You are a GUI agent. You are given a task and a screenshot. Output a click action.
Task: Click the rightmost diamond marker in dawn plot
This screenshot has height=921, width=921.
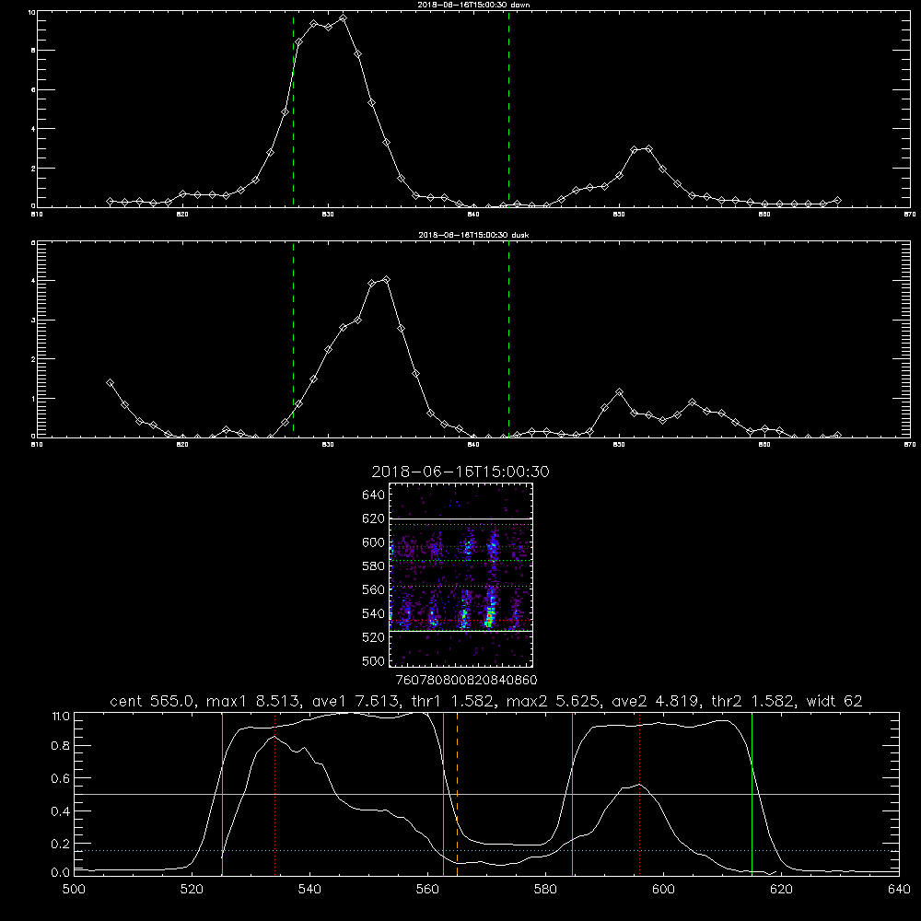[837, 200]
